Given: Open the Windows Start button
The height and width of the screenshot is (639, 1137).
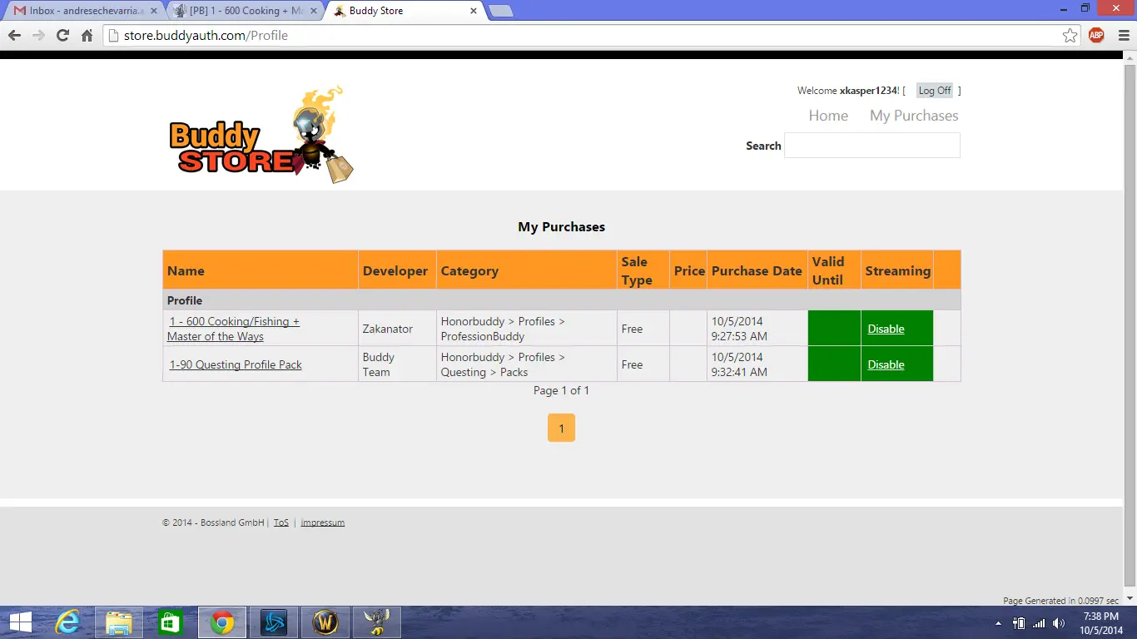Looking at the screenshot, I should (x=20, y=622).
